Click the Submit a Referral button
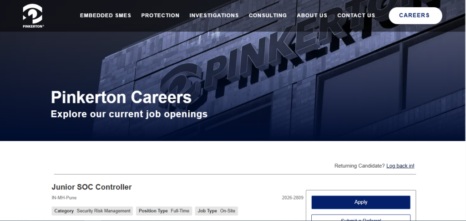This screenshot has height=221, width=466. [361, 218]
